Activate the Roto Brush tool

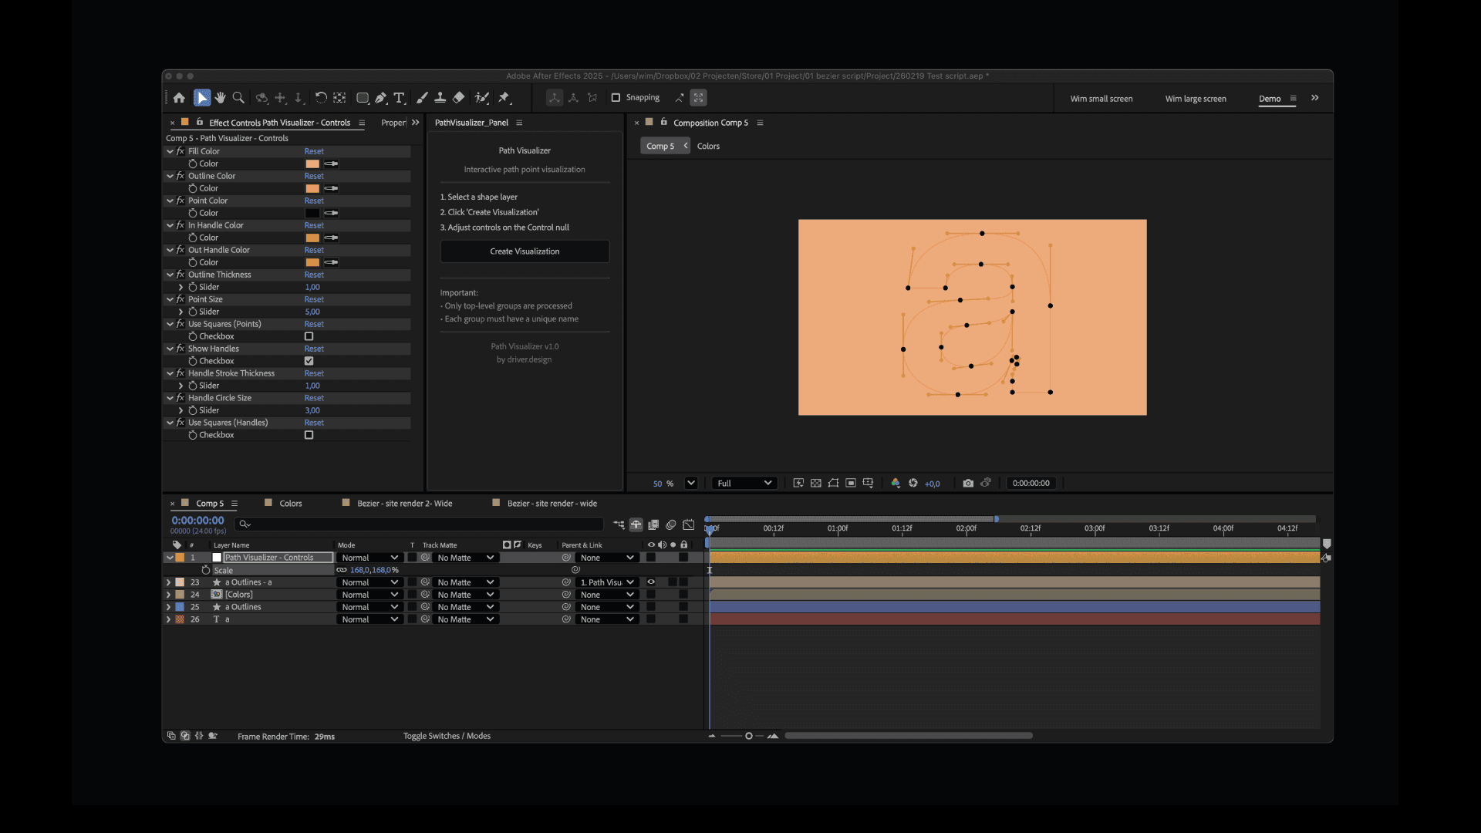coord(482,98)
